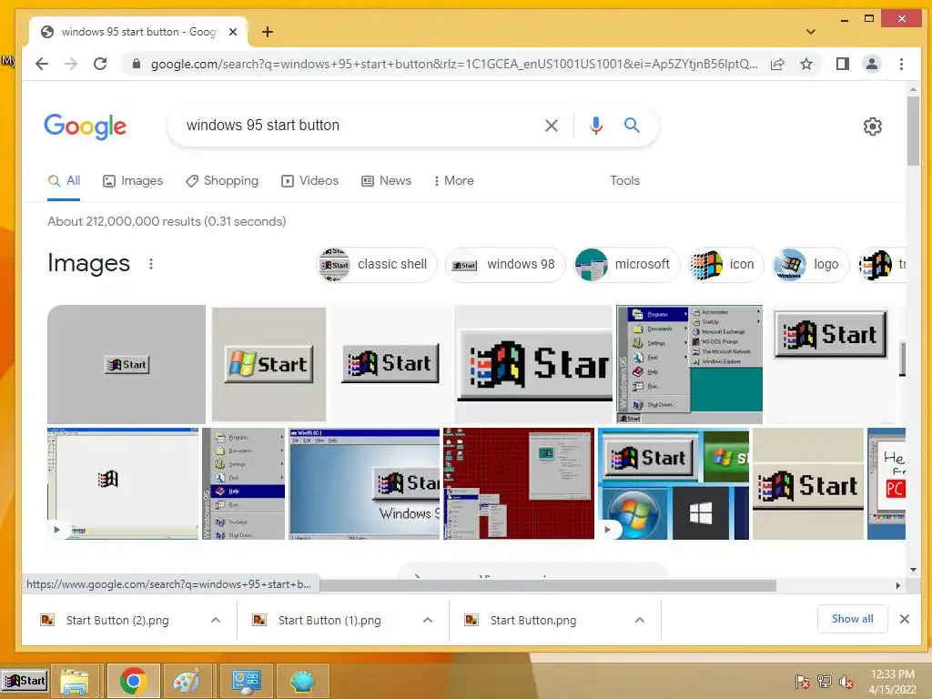Image resolution: width=932 pixels, height=699 pixels.
Task: Open Action Center flag in tray
Action: pos(802,682)
